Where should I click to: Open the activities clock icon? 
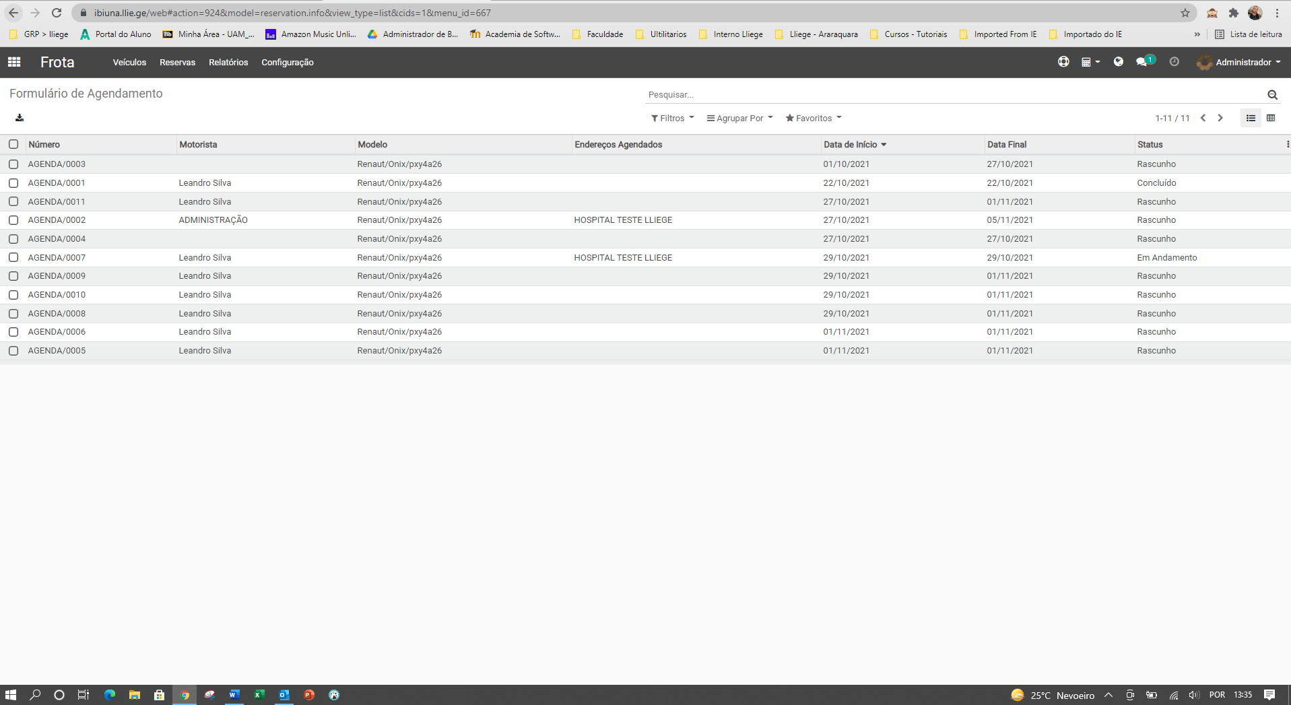(x=1174, y=62)
